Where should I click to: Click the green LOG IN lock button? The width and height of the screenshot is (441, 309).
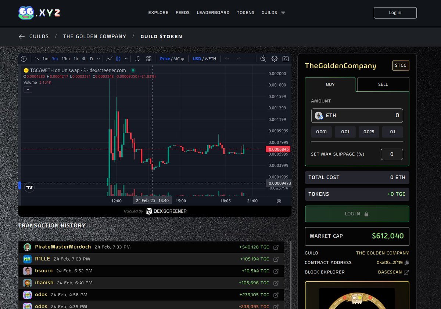pos(357,214)
